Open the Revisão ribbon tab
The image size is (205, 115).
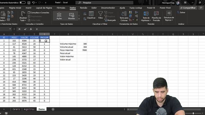[x=84, y=8]
